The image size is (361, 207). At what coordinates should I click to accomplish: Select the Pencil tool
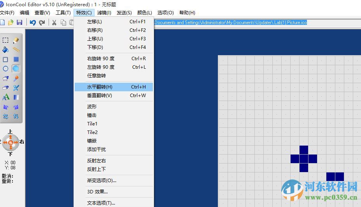tap(16, 40)
